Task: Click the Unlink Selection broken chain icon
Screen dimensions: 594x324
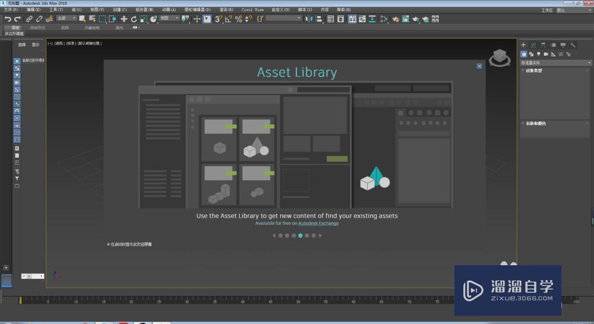Action: tap(39, 19)
